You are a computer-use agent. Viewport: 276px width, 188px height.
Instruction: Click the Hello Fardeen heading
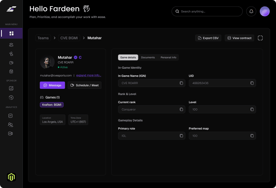coord(54,9)
